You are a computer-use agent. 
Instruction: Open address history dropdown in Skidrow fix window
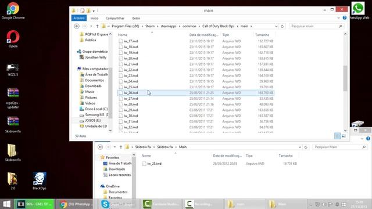[300, 147]
